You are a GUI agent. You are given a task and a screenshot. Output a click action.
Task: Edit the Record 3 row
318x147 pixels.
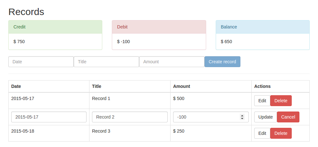262,133
